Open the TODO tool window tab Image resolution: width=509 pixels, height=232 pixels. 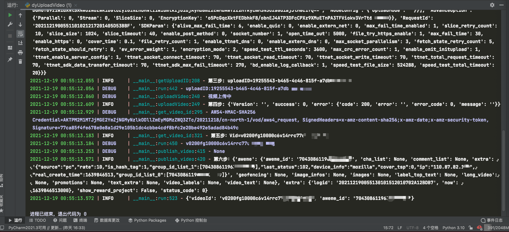click(x=37, y=220)
